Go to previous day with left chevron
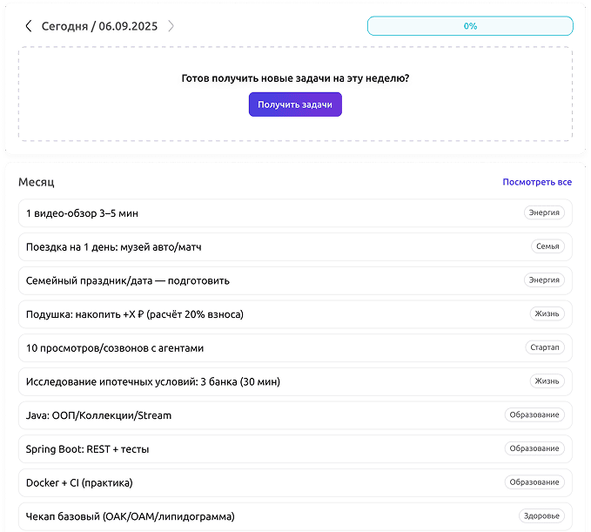The image size is (591, 532). click(29, 26)
